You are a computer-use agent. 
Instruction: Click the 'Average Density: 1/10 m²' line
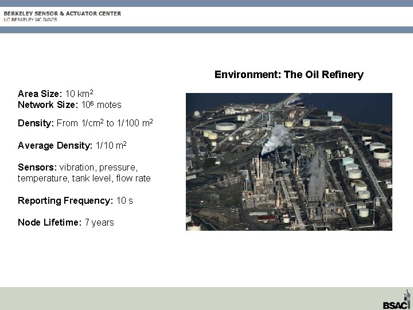[x=72, y=145]
